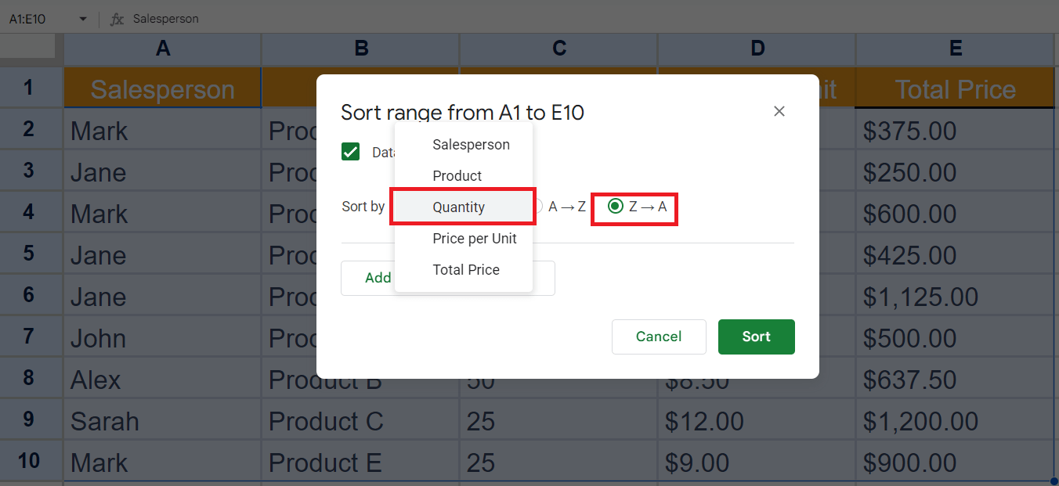
Task: Choose Price per Unit as sort column
Action: pos(475,238)
